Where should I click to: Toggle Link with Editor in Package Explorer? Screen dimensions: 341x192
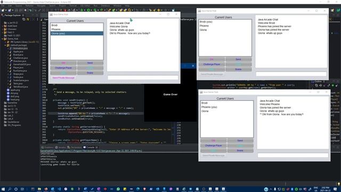28,19
